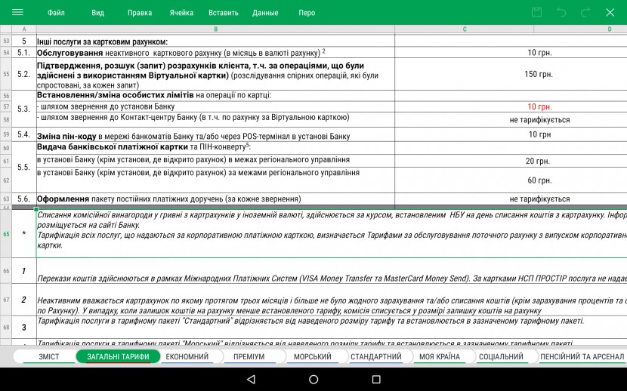Switch to the МОРСЬКИЙ sheet tab
The image size is (627, 391).
[x=312, y=356]
